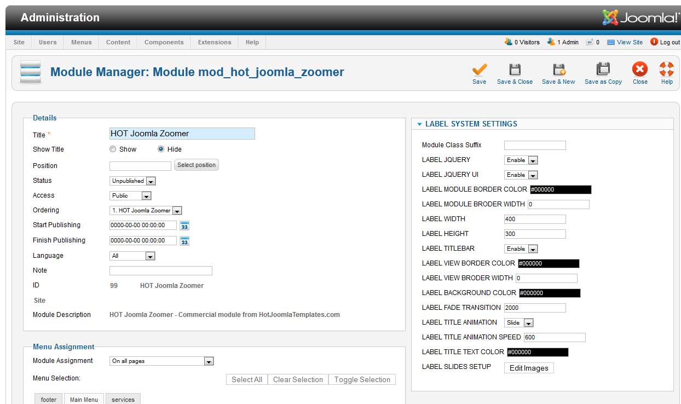The width and height of the screenshot is (681, 404).
Task: Open the Status dropdown
Action: pos(133,181)
